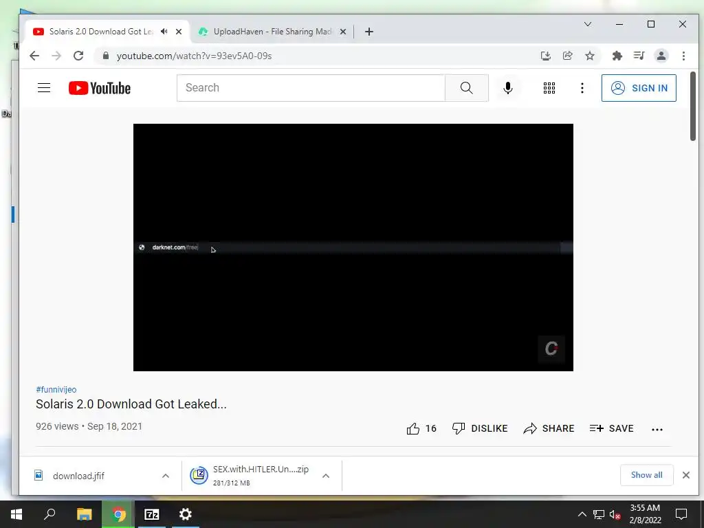Open the Chrome extensions puzzle icon

pos(617,56)
